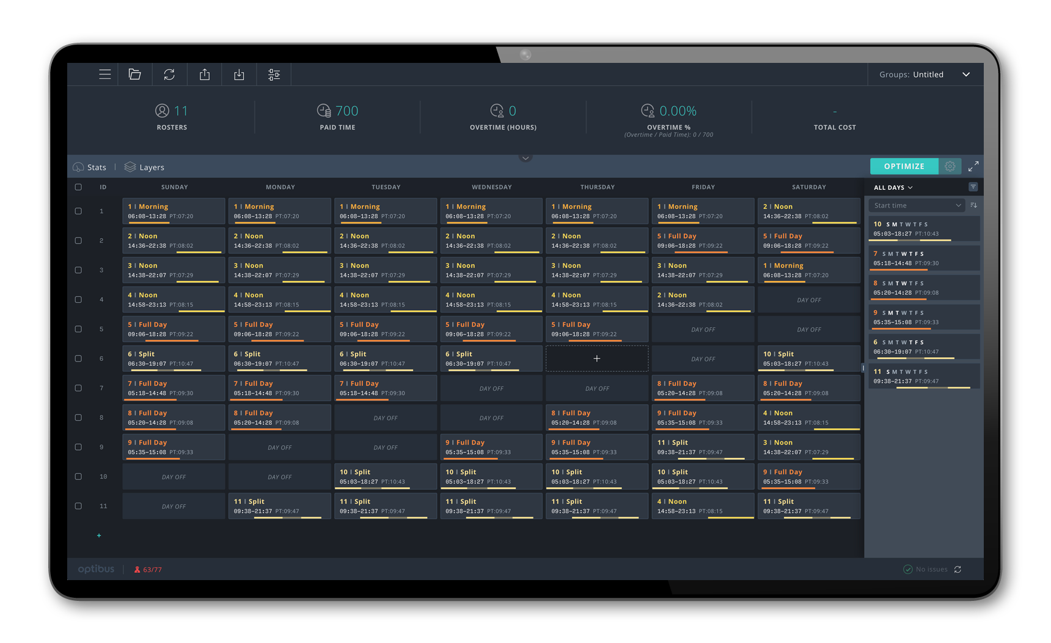The width and height of the screenshot is (1051, 643).
Task: Click the download import icon
Action: [239, 74]
